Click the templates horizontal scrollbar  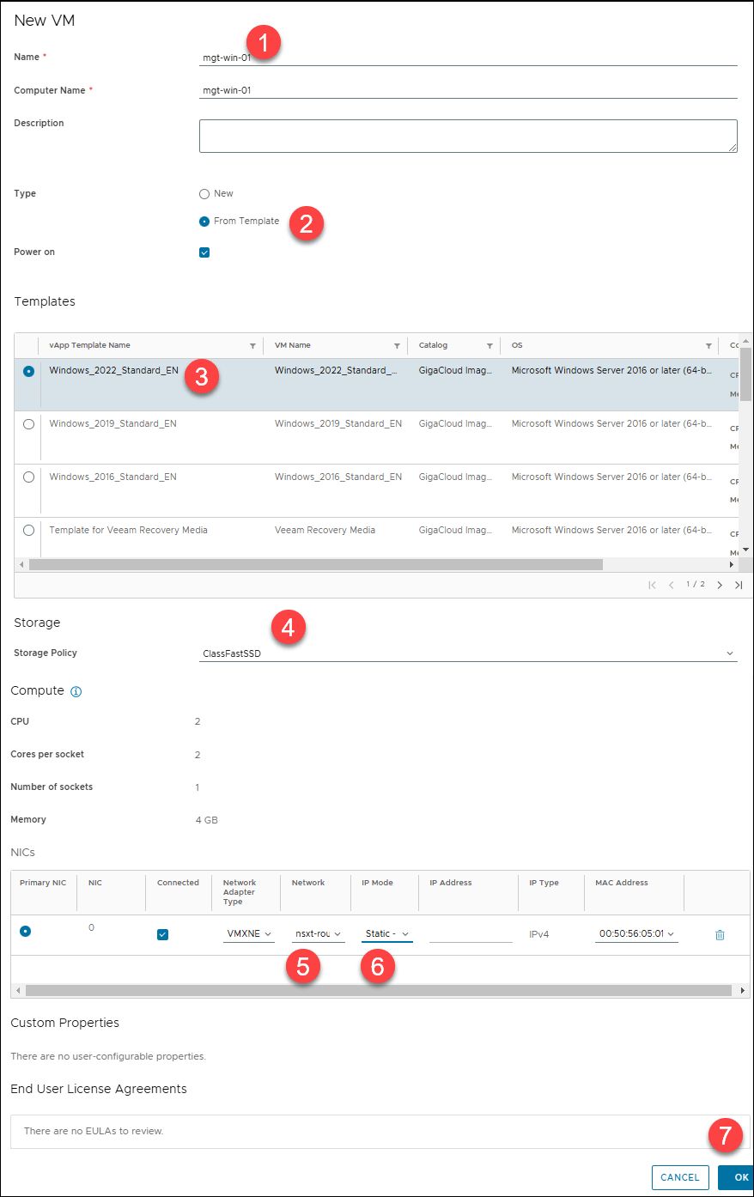[316, 565]
